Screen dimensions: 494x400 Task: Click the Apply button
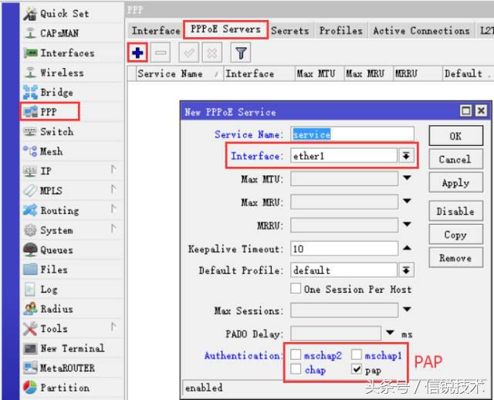click(x=455, y=183)
